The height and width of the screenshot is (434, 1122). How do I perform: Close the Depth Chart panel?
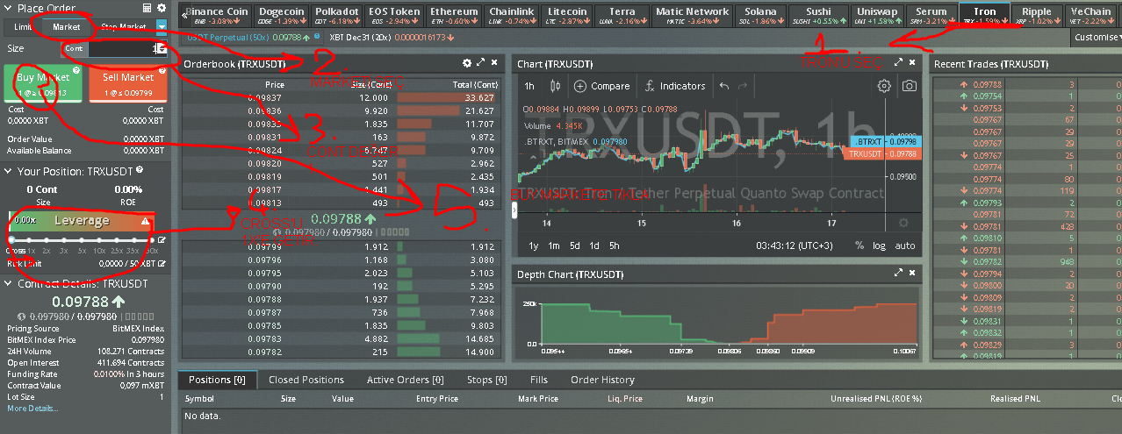(x=912, y=274)
